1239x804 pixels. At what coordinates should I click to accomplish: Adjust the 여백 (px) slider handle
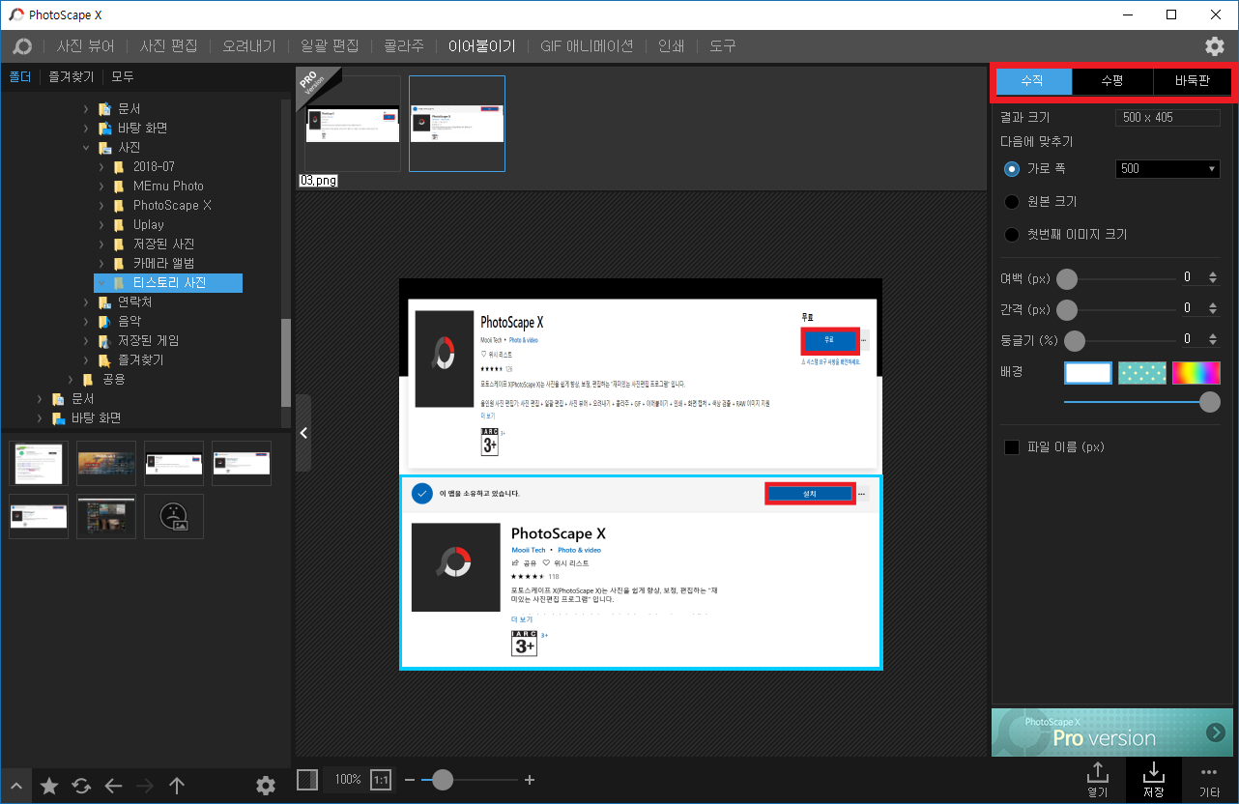point(1067,279)
